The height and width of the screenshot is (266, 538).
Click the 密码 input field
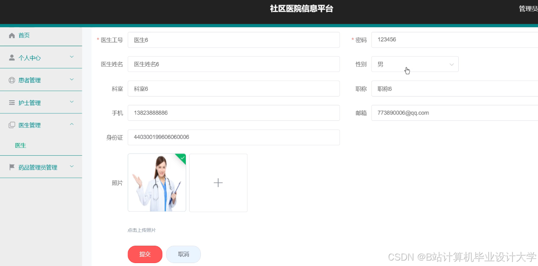pyautogui.click(x=455, y=40)
